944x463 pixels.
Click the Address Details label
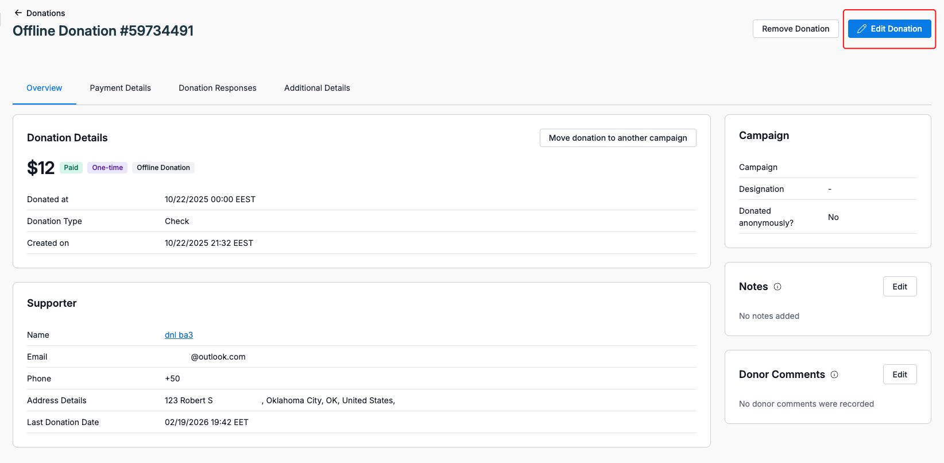pyautogui.click(x=57, y=400)
